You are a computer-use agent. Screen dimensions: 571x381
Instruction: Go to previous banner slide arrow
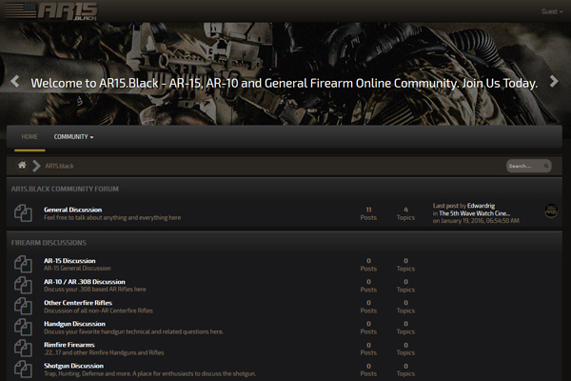(15, 81)
